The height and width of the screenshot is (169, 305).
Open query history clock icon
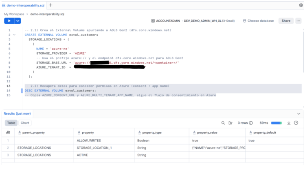[x=296, y=123]
